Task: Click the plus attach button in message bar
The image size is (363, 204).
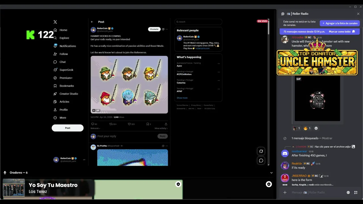Action: [x=285, y=193]
